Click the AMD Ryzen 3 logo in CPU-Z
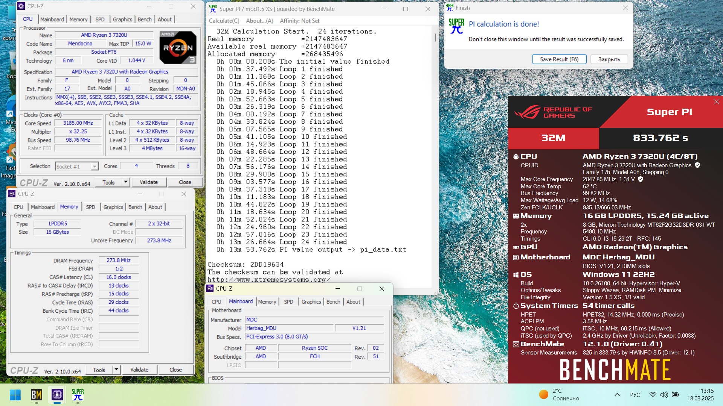 (178, 47)
